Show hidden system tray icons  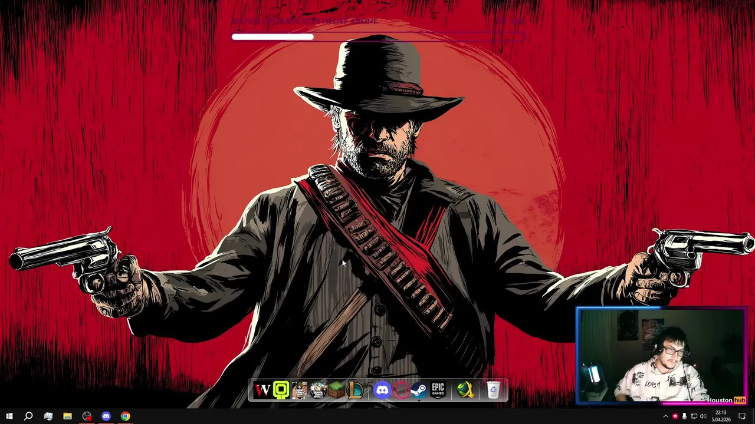[666, 416]
